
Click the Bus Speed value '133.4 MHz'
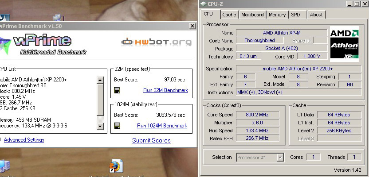(257, 131)
